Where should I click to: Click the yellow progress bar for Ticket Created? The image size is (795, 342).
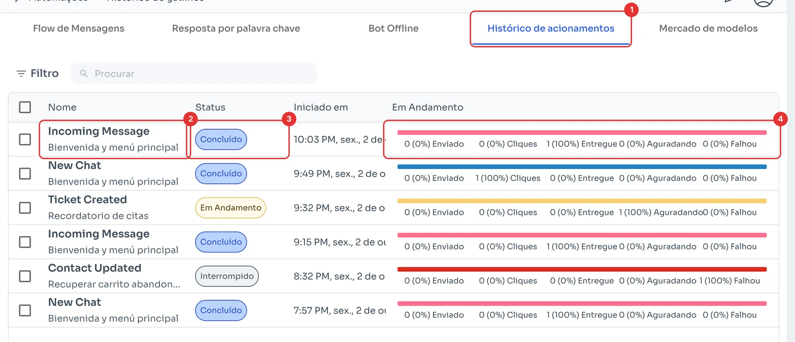(582, 201)
